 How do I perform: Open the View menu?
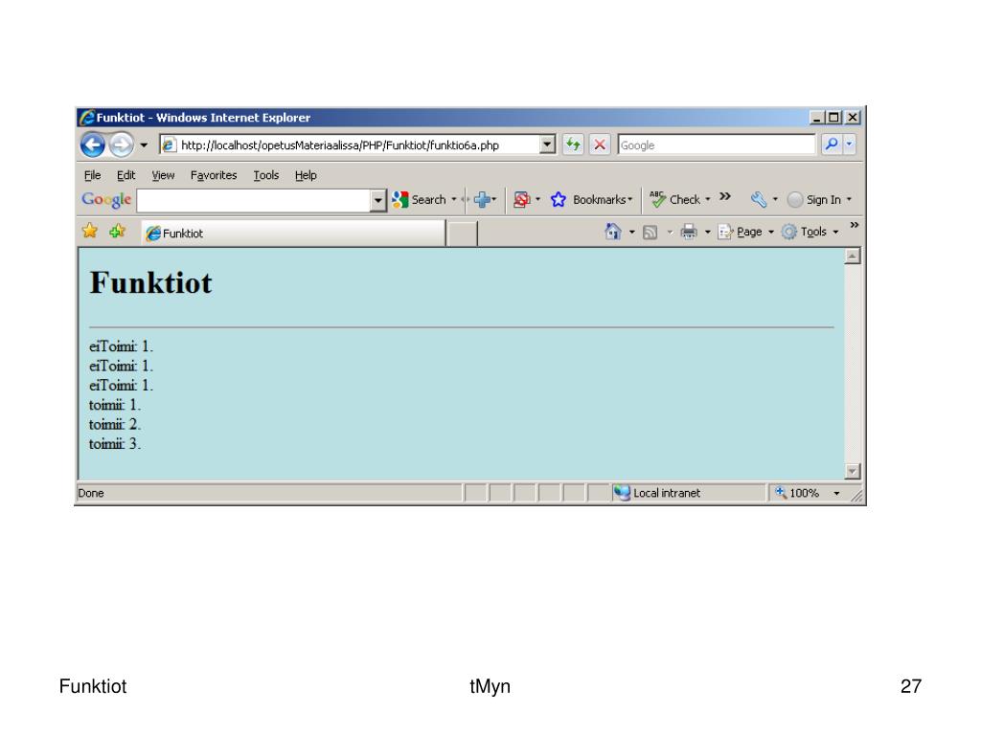[163, 176]
